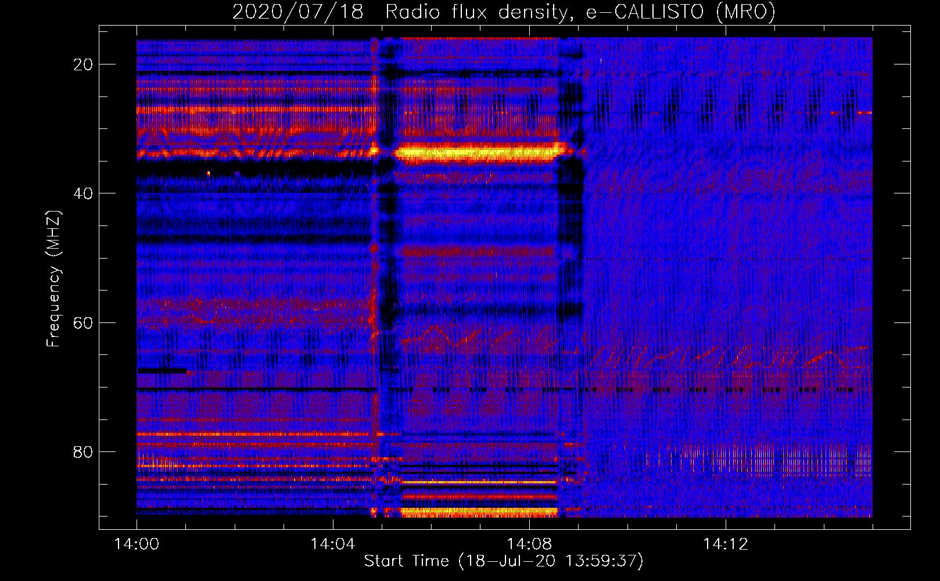The image size is (940, 581).
Task: Click the 14:04 time tick label
Action: [x=333, y=544]
